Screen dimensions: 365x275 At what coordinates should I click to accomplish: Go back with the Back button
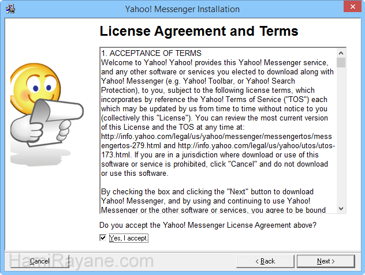tap(265, 261)
